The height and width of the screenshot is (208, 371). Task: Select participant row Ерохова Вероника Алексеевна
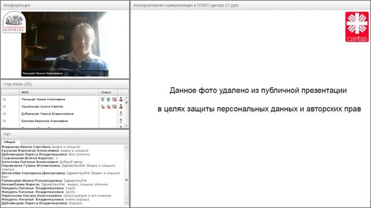(x=63, y=121)
